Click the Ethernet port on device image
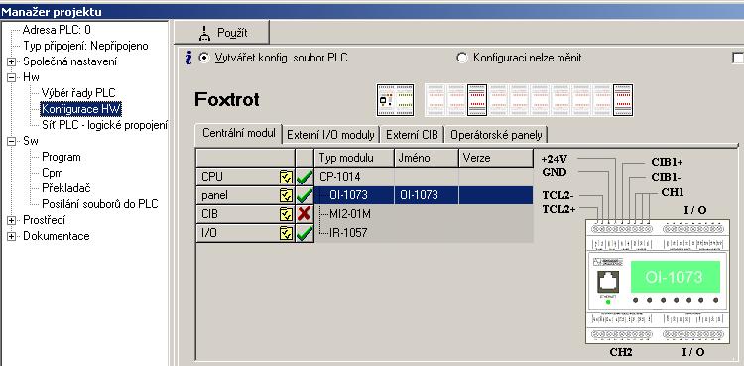 608,282
